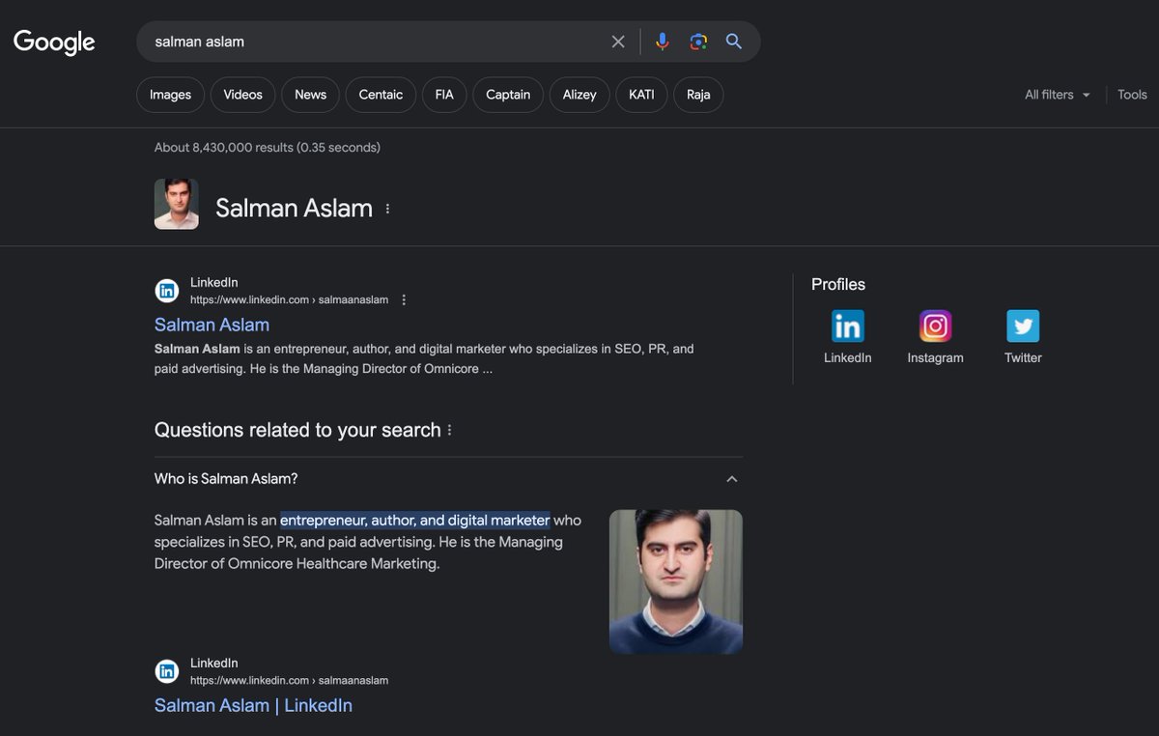
Task: Filter results by Videos
Action: [x=242, y=95]
